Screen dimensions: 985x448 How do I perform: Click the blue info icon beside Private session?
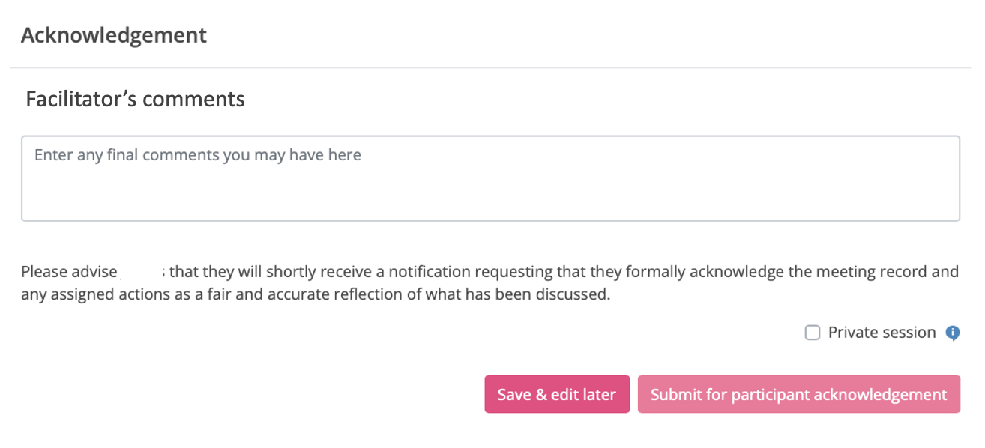pos(953,333)
